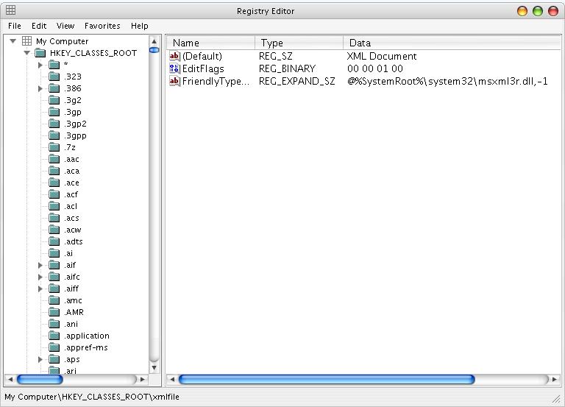Click the EditFlags binary value icon
The width and height of the screenshot is (565, 407).
(x=174, y=68)
